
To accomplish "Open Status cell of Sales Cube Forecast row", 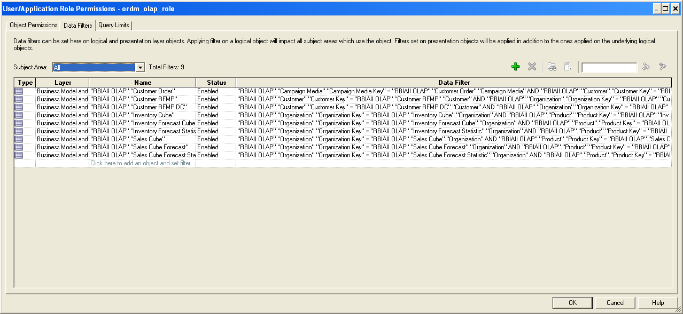I will click(215, 147).
